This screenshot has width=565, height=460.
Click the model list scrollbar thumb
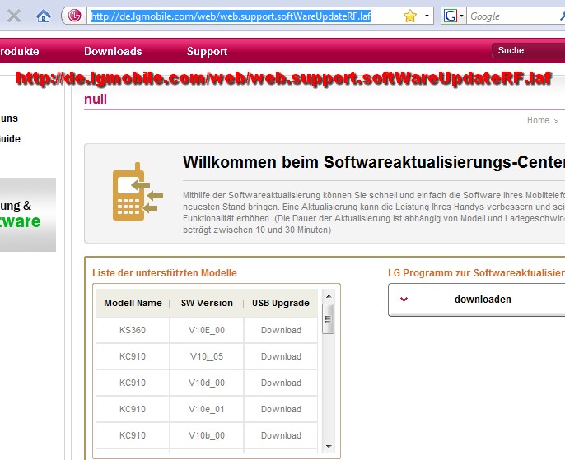pos(329,319)
